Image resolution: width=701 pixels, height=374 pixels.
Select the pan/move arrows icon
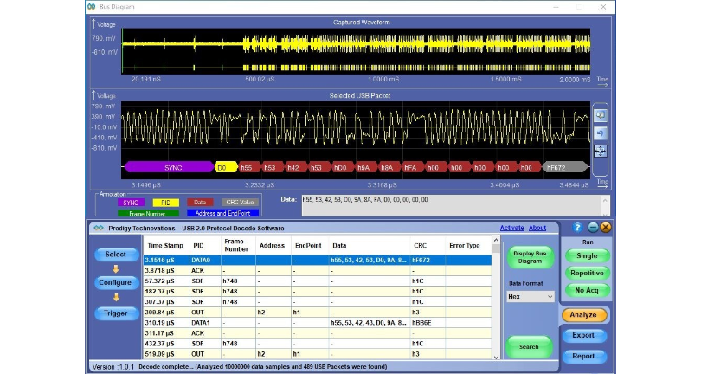600,152
